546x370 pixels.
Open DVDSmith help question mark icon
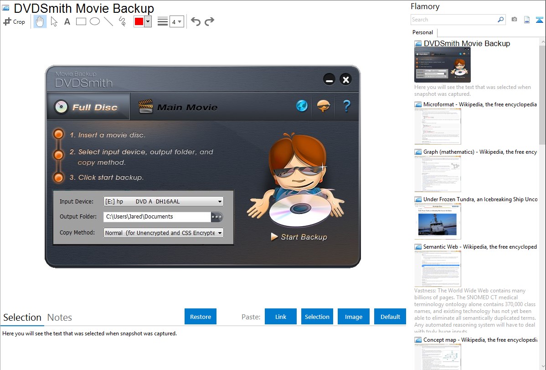(x=346, y=106)
